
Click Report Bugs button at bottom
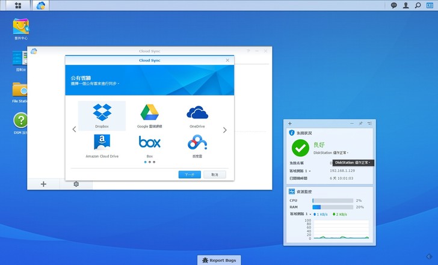219,260
